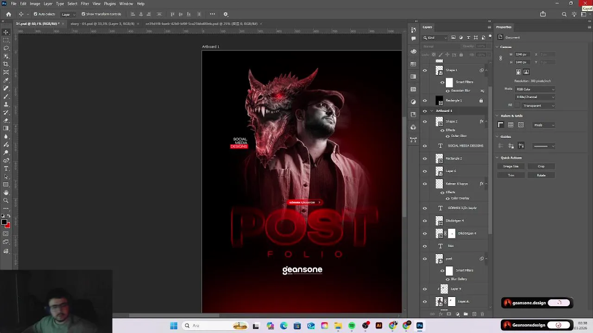Hide the Shape 1 layer
593x333 pixels.
tap(425, 70)
